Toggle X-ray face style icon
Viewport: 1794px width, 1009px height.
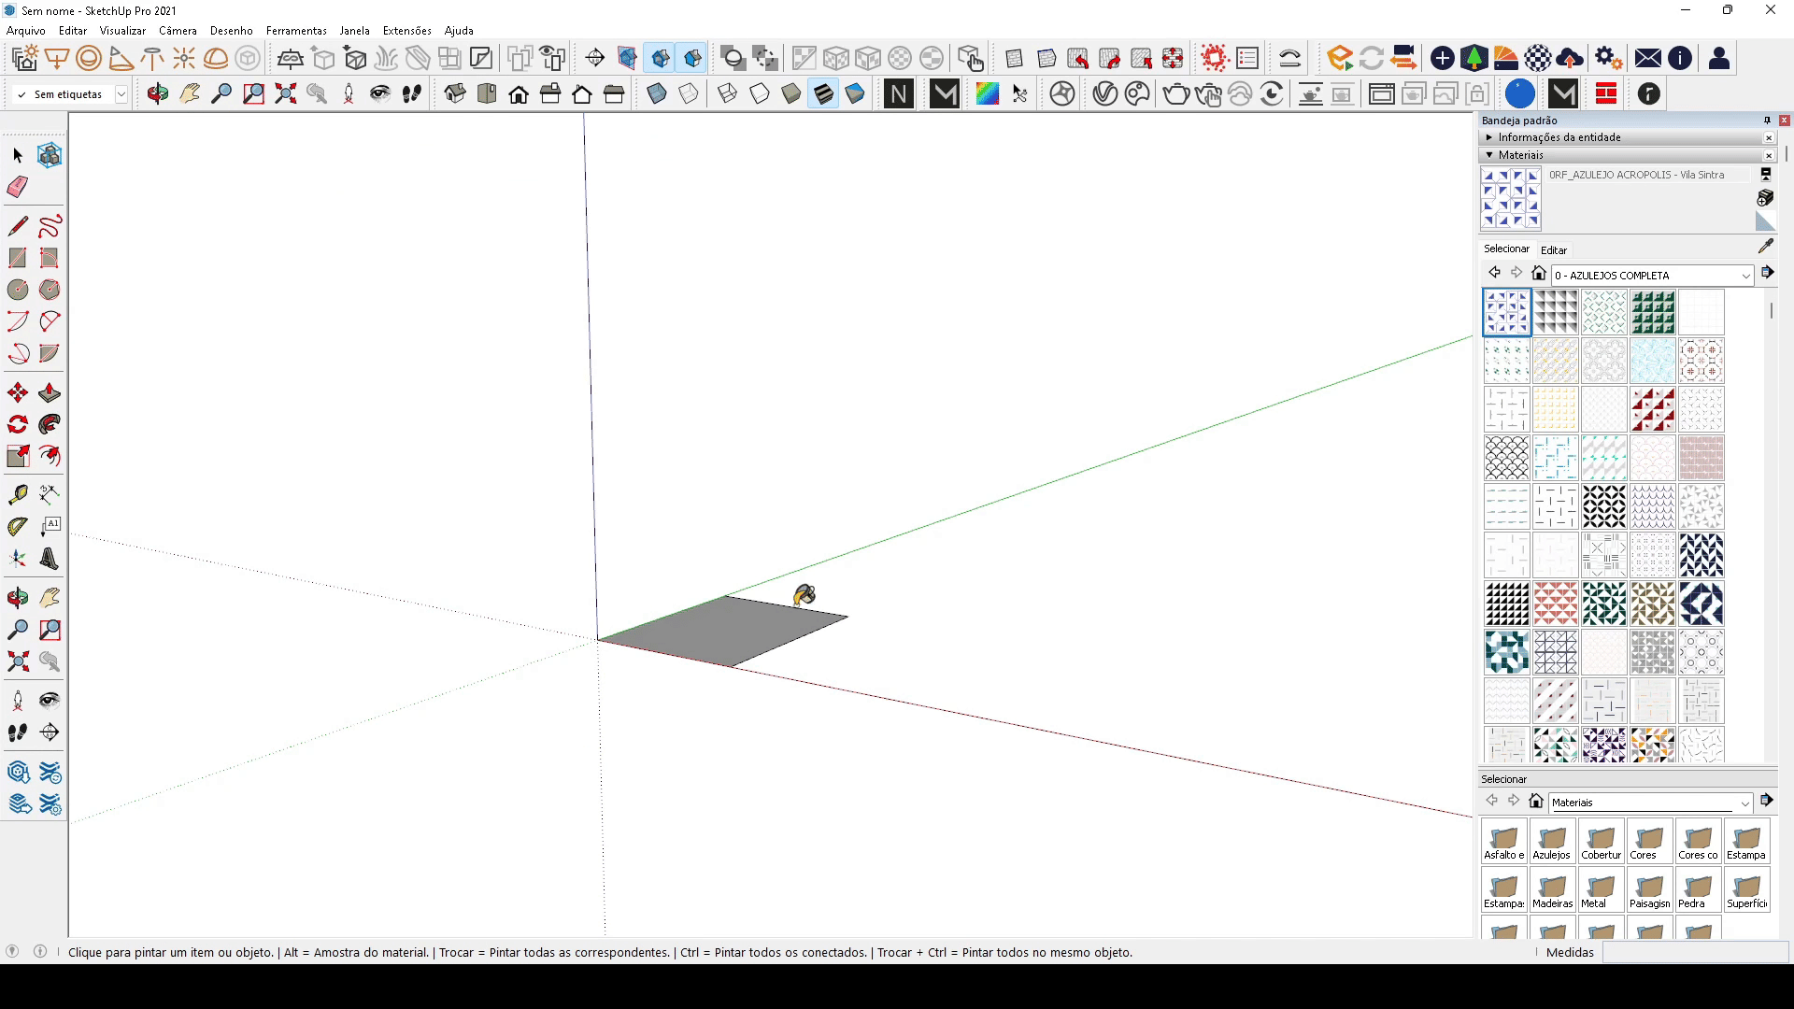pyautogui.click(x=657, y=93)
